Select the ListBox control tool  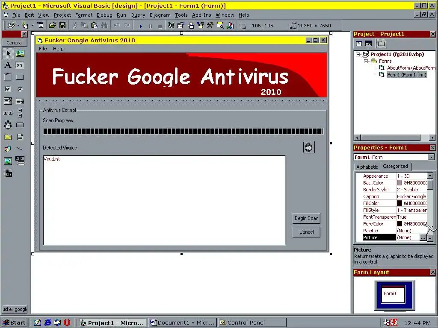click(20, 101)
